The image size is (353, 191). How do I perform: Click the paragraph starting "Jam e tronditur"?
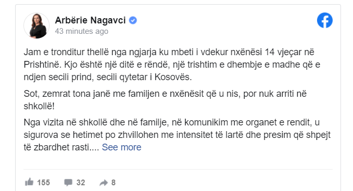[172, 65]
